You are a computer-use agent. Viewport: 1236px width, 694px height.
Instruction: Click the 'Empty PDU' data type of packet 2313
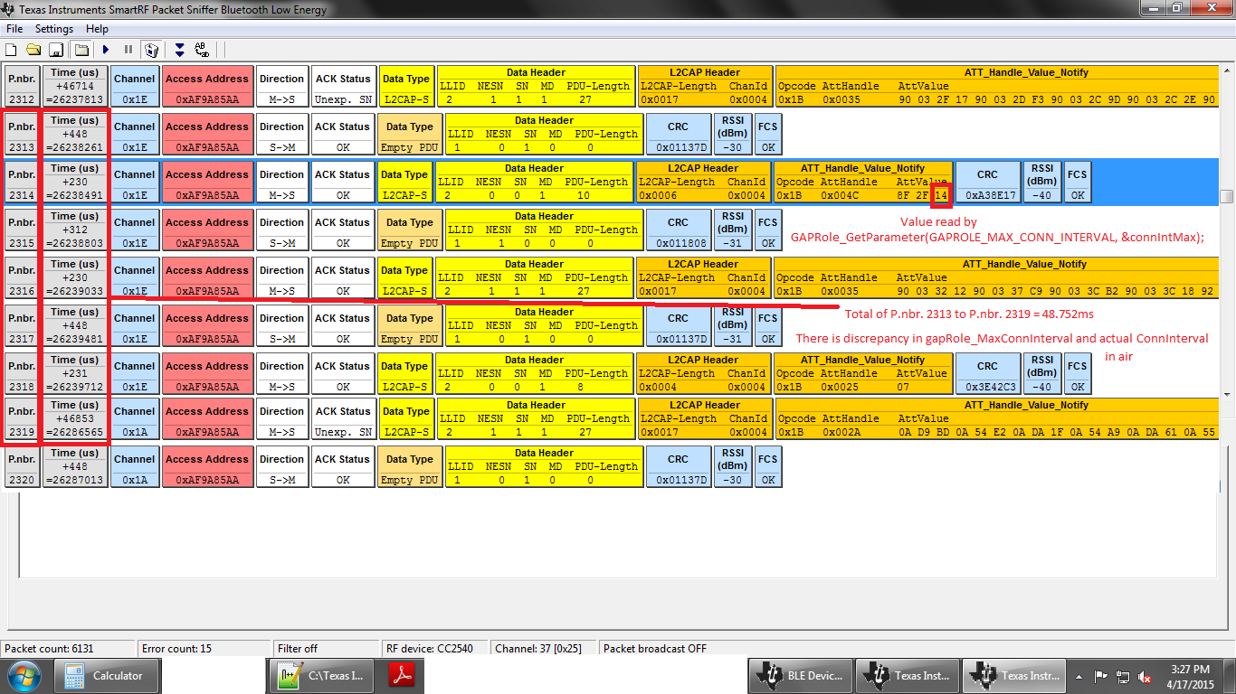coord(410,135)
